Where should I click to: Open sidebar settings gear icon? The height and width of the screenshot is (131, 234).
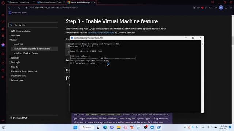(x=3, y=77)
